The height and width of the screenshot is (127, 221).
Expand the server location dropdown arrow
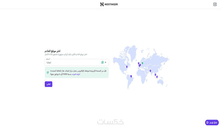click(106, 62)
